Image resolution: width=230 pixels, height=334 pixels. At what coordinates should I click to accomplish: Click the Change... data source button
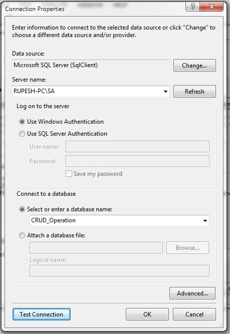click(x=194, y=66)
